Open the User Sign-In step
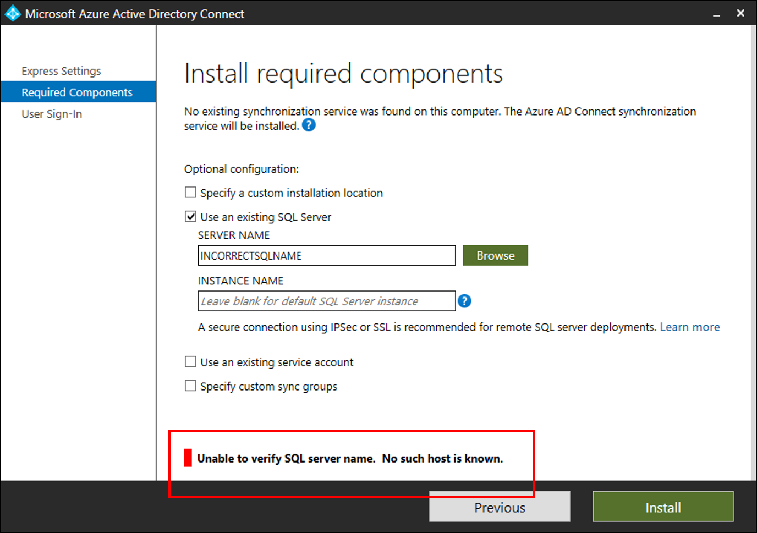The image size is (757, 533). click(x=52, y=114)
